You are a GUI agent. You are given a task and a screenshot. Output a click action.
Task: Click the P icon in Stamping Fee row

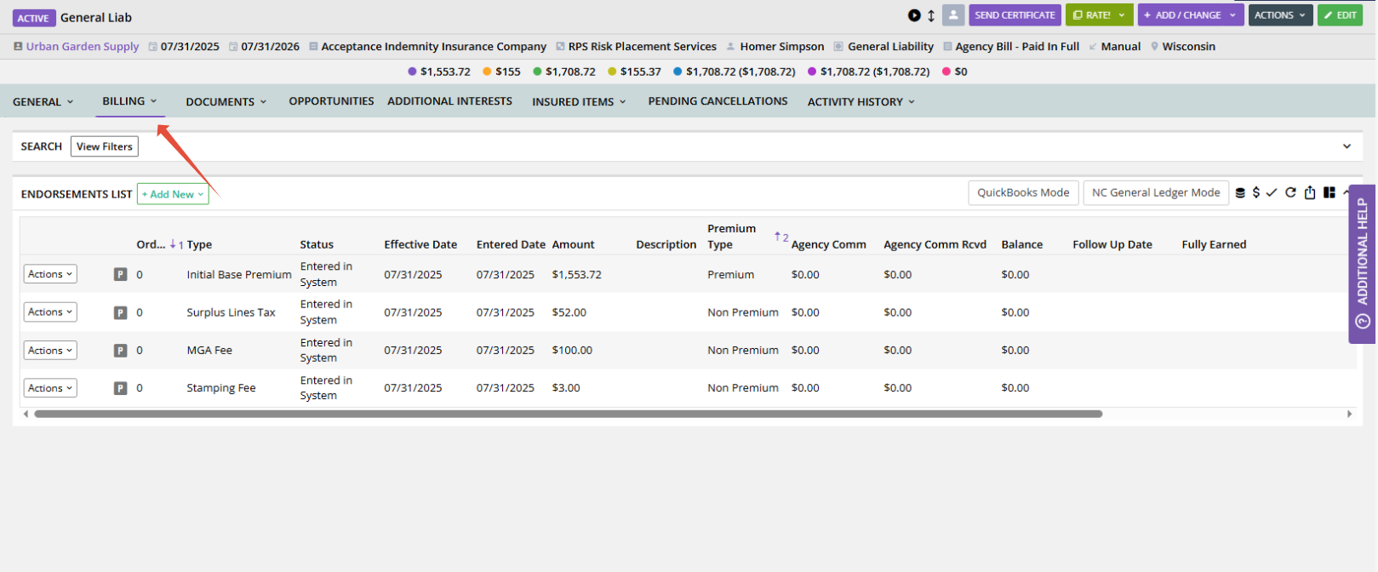[121, 388]
